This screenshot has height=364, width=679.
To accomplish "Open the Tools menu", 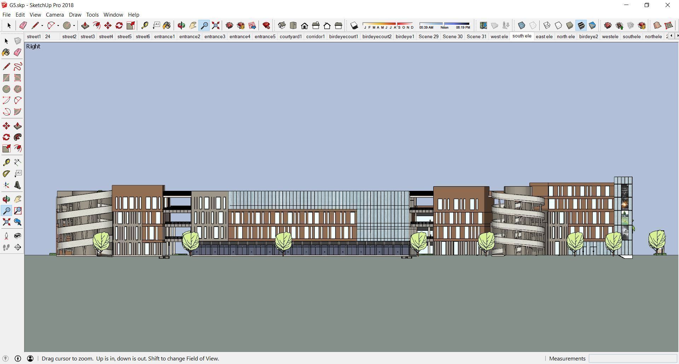I will [x=92, y=15].
